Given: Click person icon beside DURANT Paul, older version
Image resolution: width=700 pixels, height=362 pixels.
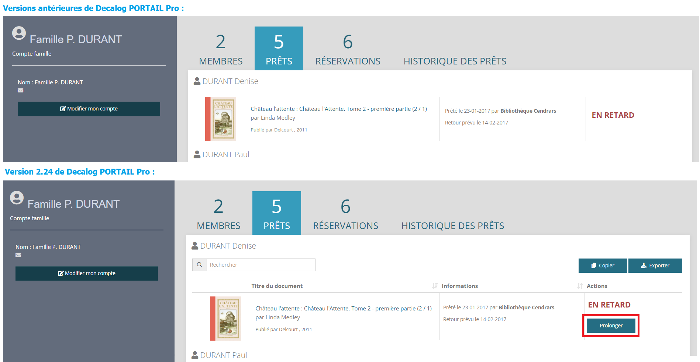Looking at the screenshot, I should [197, 154].
